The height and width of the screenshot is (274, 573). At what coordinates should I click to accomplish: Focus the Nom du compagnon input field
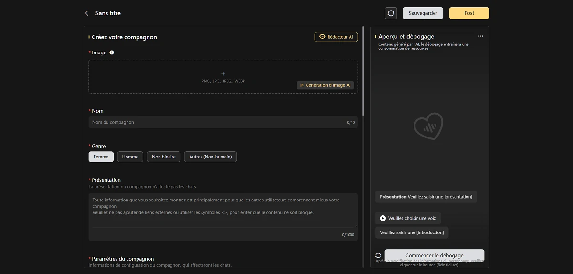click(217, 122)
